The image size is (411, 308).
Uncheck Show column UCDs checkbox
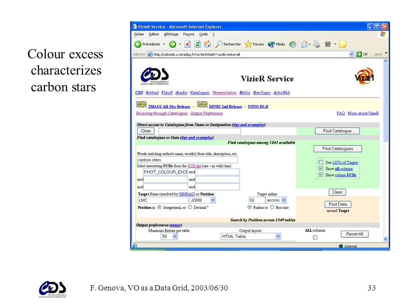(321, 175)
